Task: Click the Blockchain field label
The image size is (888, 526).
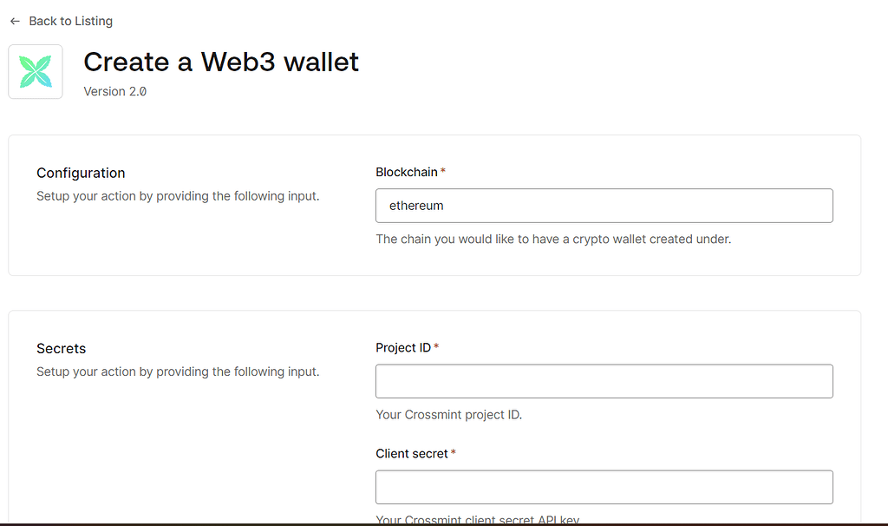Action: [406, 172]
